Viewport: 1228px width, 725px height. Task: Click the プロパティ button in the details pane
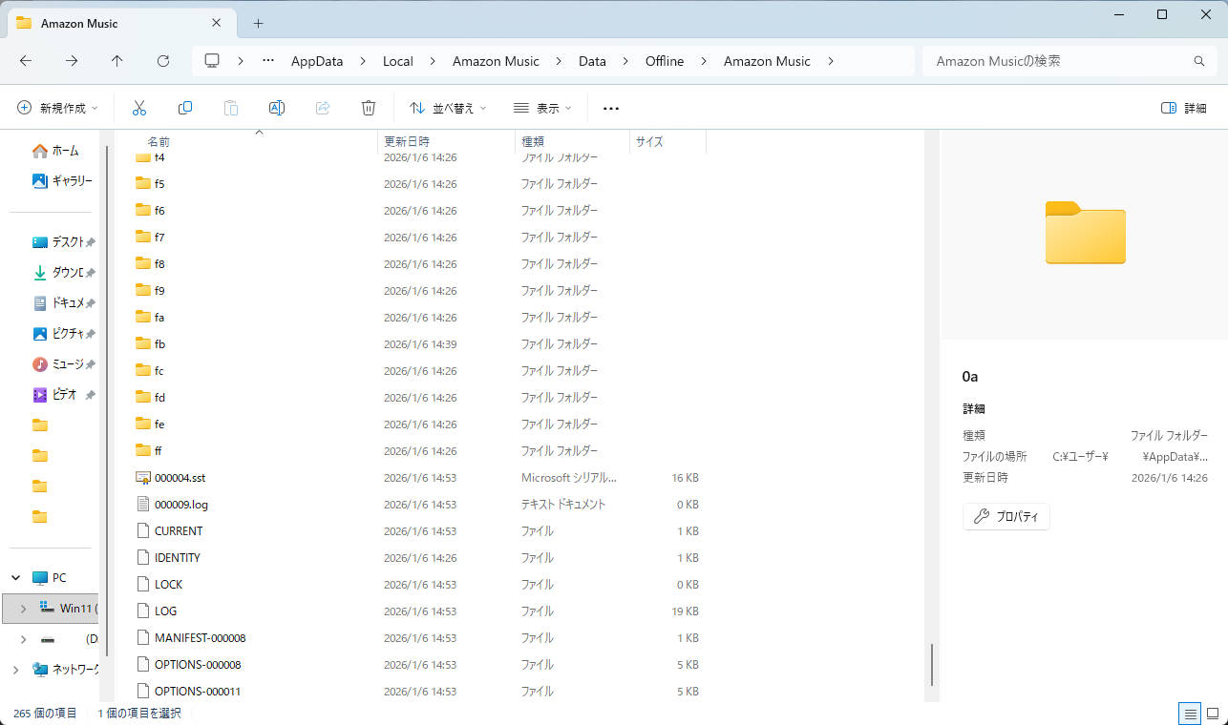click(x=1006, y=516)
